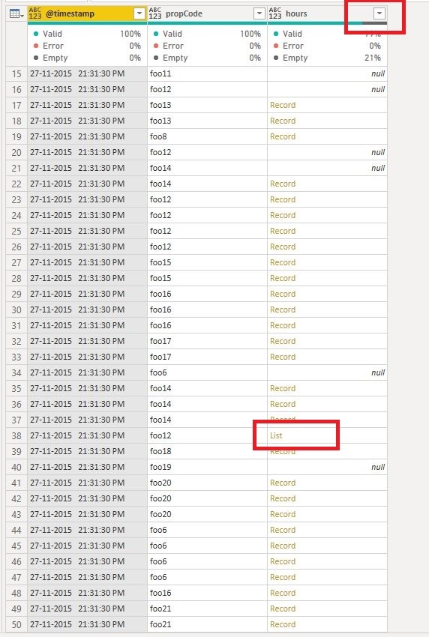Change data type icon of hours column

click(275, 13)
